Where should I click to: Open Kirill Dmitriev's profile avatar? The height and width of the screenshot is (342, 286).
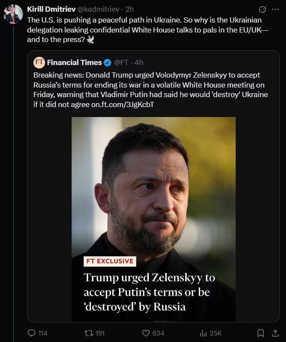[13, 15]
